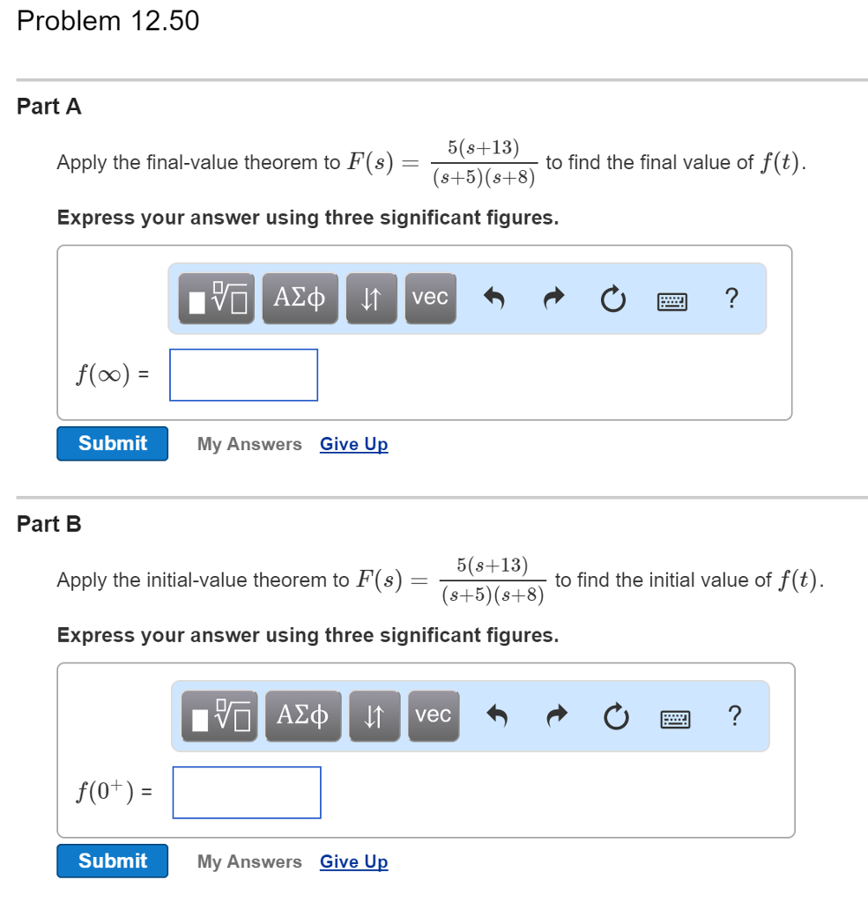Viewport: 868px width, 902px height.
Task: Click inside the f(∞) answer field
Action: click(243, 374)
